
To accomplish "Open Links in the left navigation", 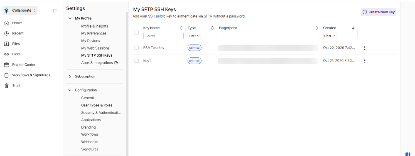I will (x=17, y=54).
